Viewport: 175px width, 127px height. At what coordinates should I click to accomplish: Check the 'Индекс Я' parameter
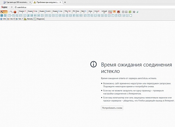click(22, 12)
